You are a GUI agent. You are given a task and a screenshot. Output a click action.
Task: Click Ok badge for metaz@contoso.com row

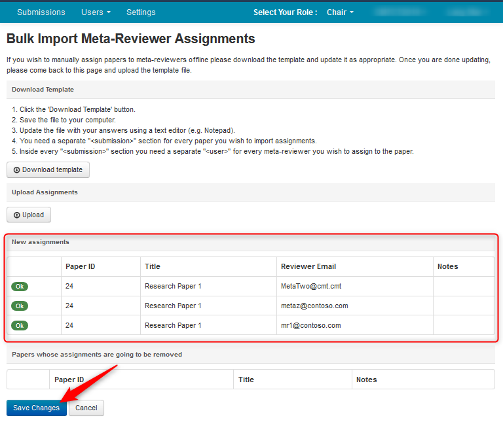pos(20,306)
